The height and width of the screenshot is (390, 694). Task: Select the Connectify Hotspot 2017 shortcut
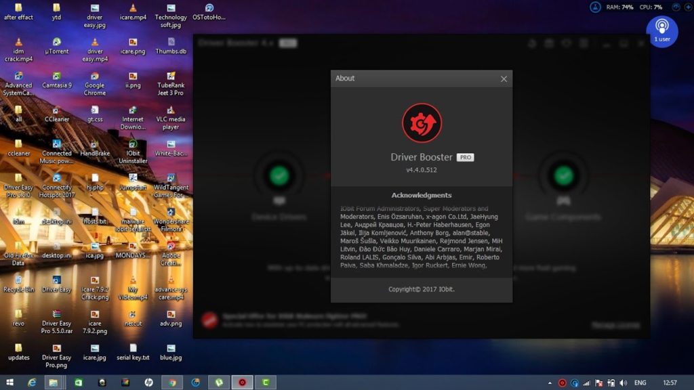coord(57,186)
